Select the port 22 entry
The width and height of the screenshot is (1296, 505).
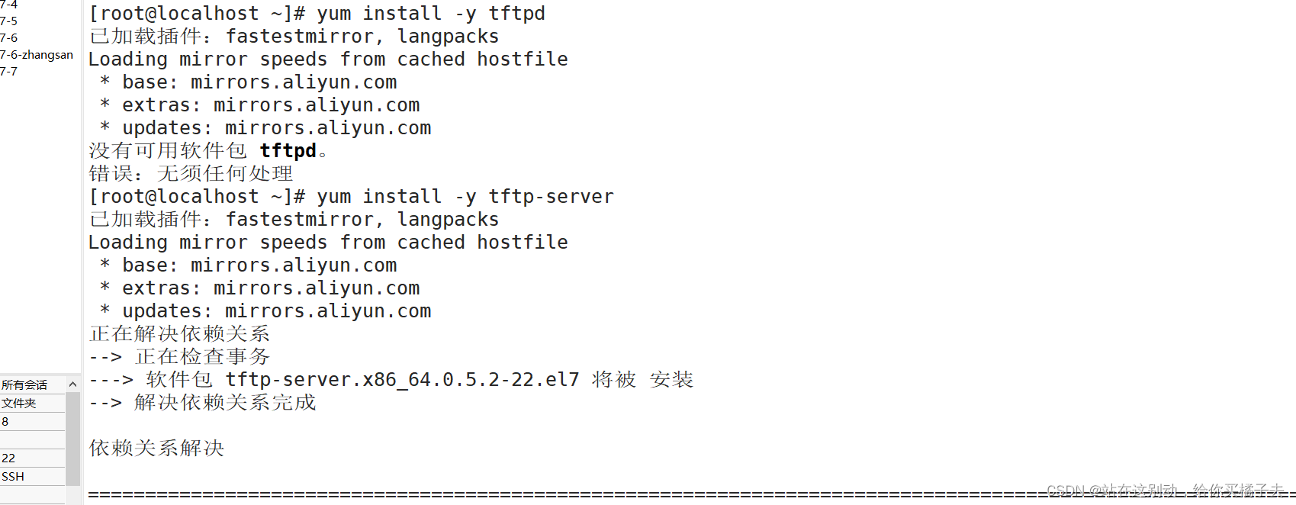tap(8, 458)
